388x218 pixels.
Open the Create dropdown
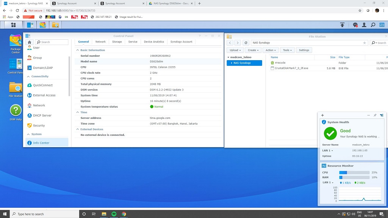click(253, 50)
